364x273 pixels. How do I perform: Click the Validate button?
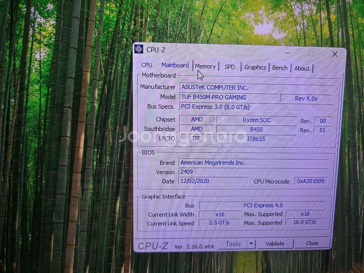tap(275, 244)
